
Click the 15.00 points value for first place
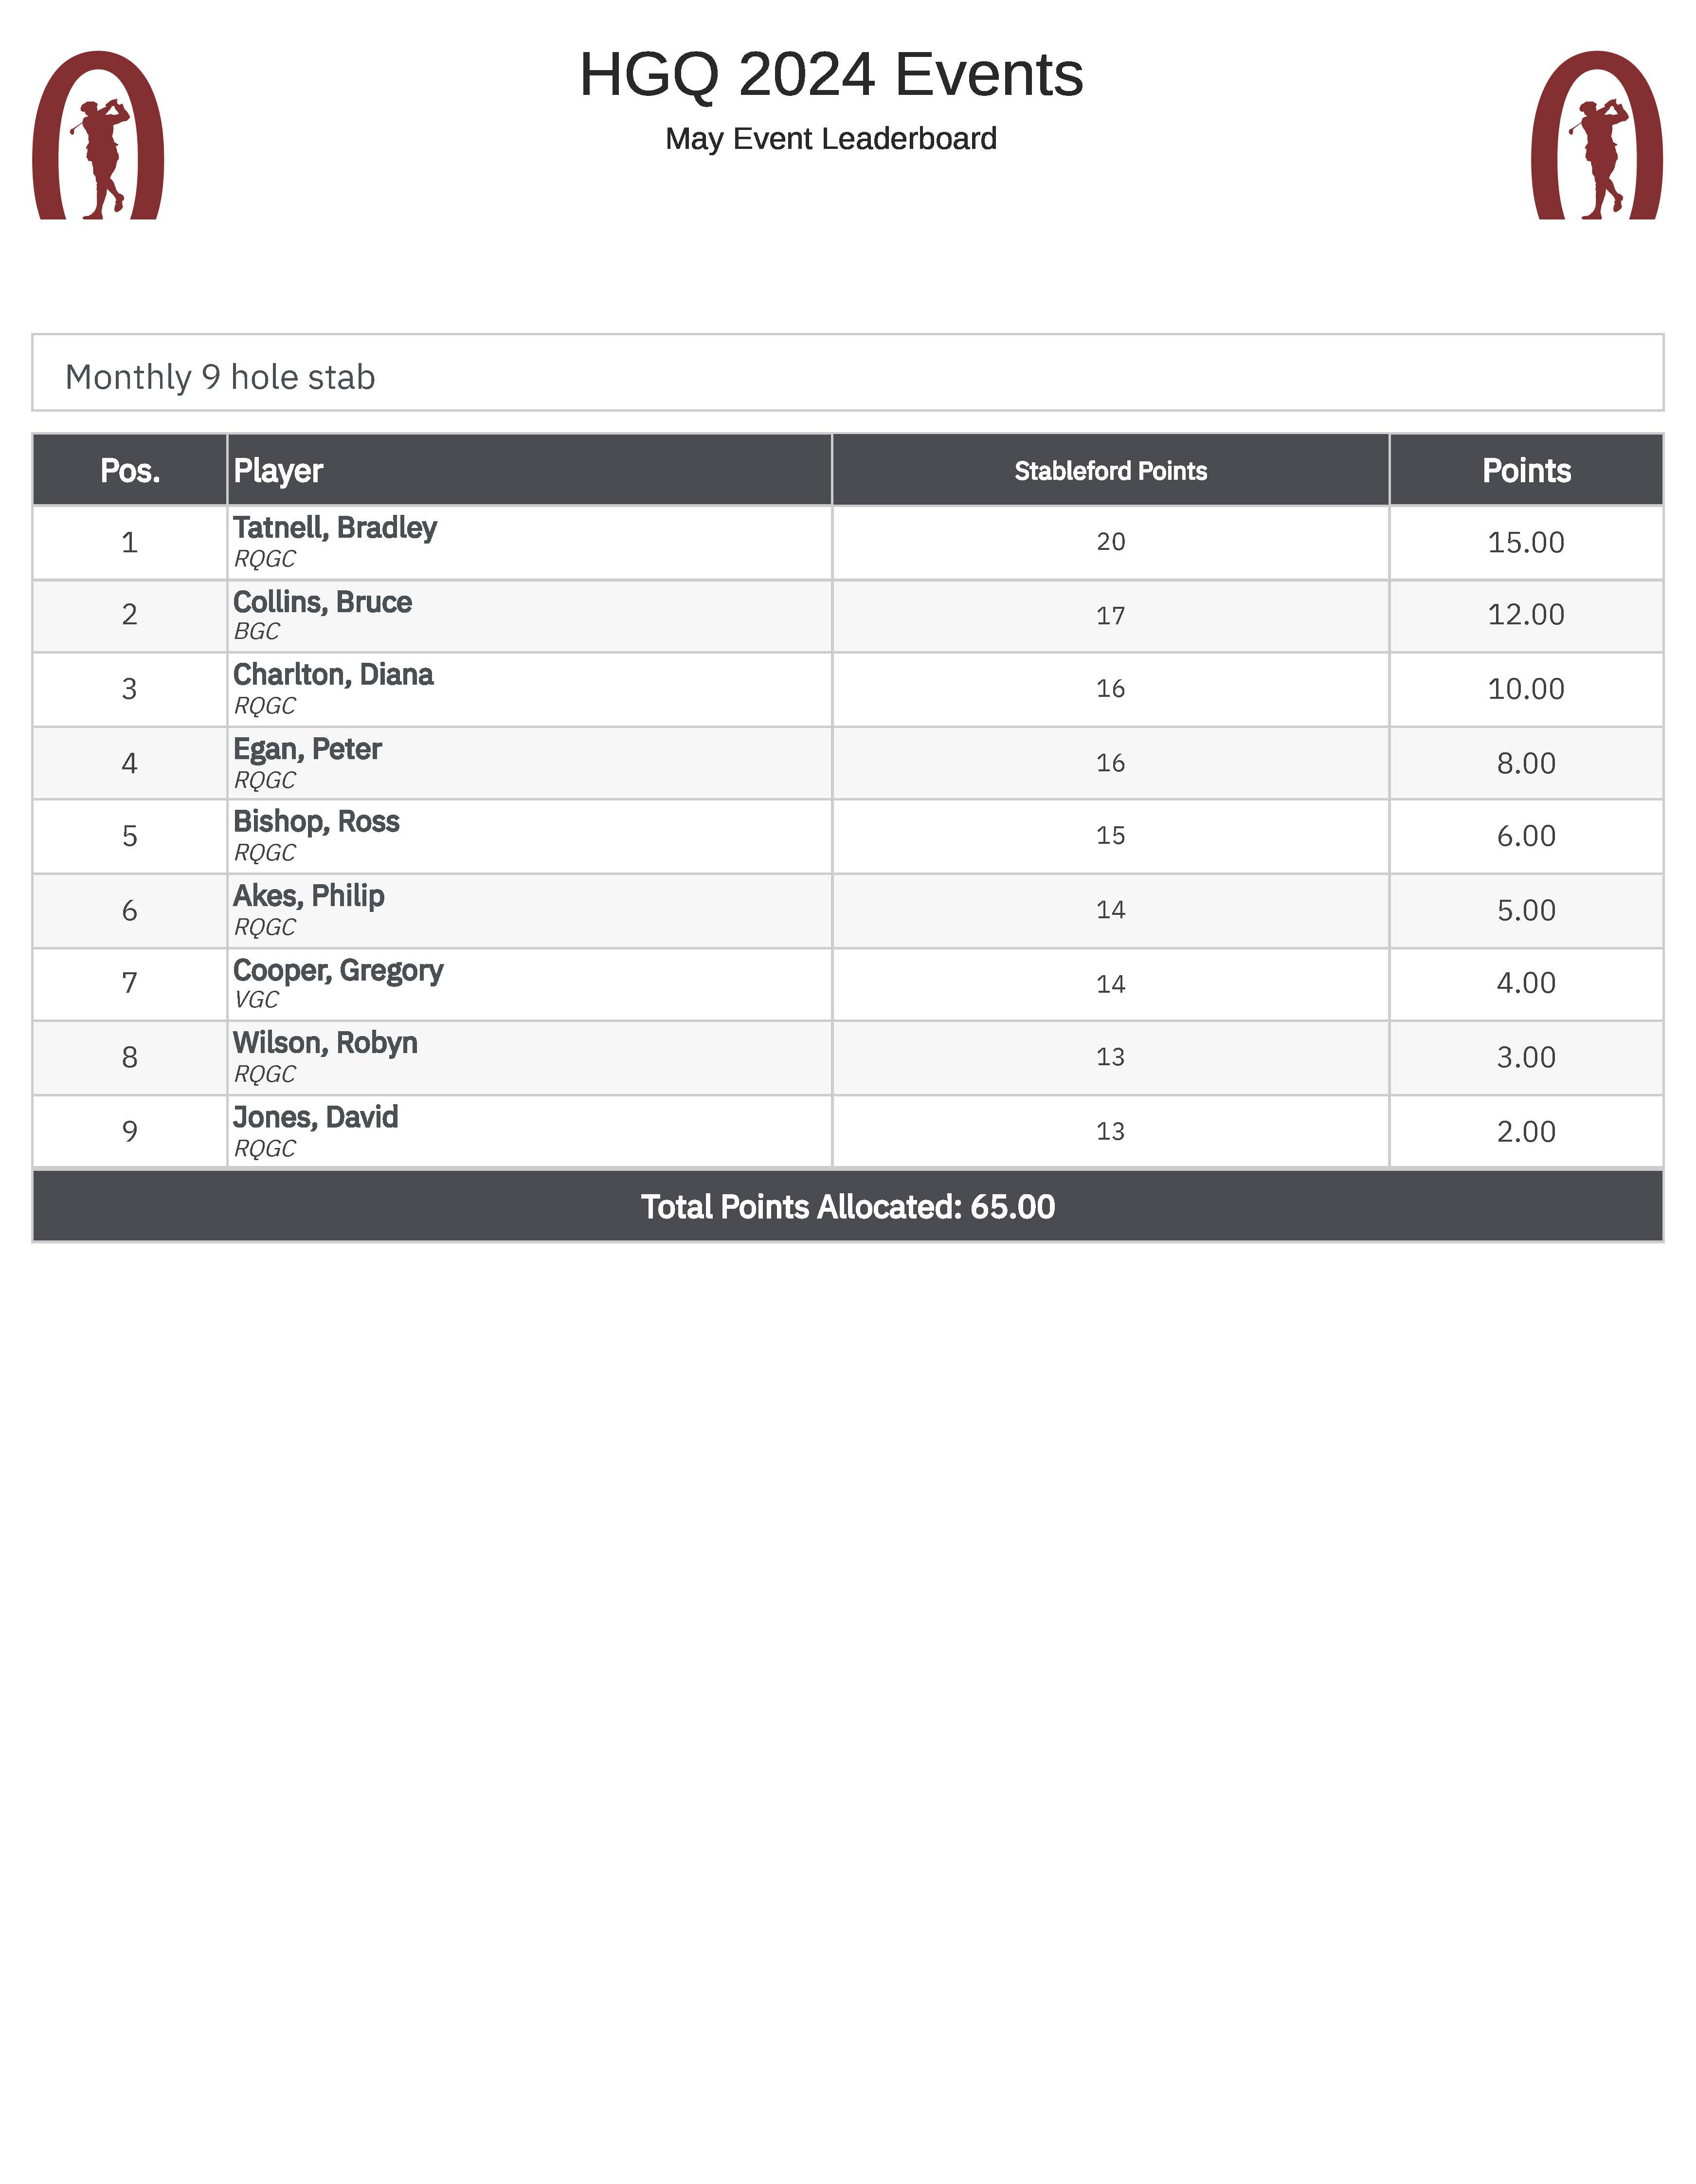pyautogui.click(x=1526, y=542)
